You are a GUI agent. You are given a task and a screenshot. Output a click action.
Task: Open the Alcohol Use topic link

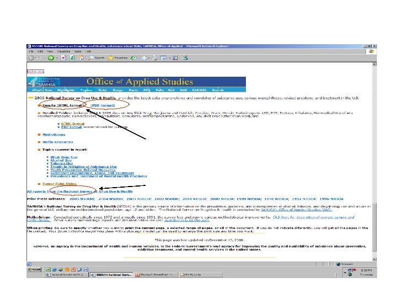(x=61, y=161)
